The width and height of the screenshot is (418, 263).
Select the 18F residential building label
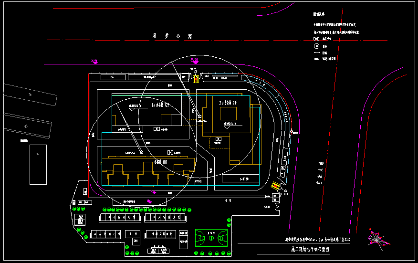click(161, 162)
